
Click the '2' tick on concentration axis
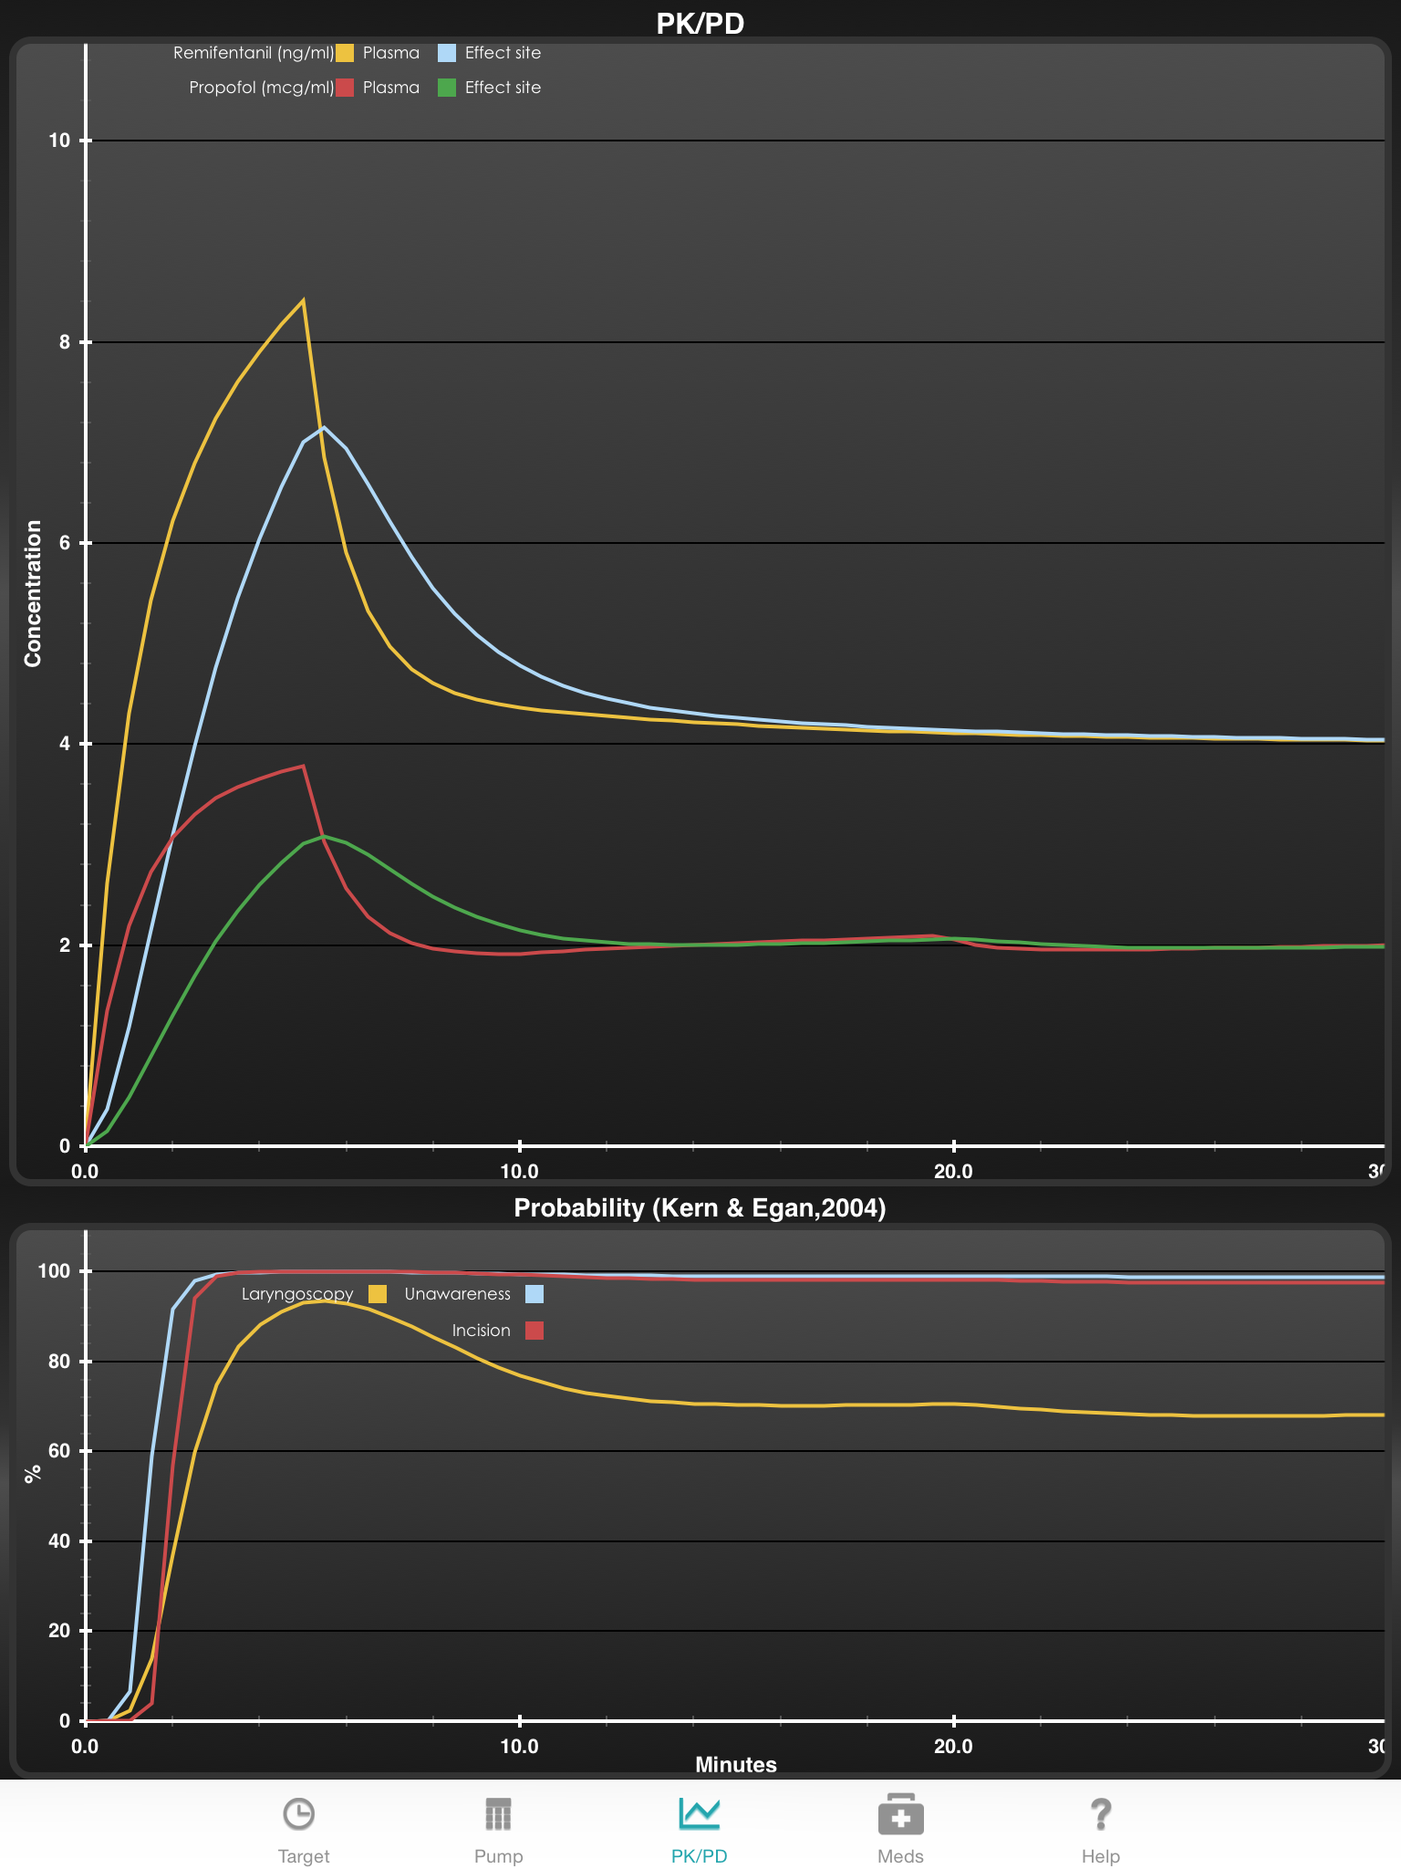[x=65, y=945]
